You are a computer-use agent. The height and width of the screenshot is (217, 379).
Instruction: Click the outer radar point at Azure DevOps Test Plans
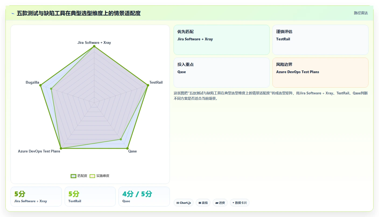coord(61,148)
